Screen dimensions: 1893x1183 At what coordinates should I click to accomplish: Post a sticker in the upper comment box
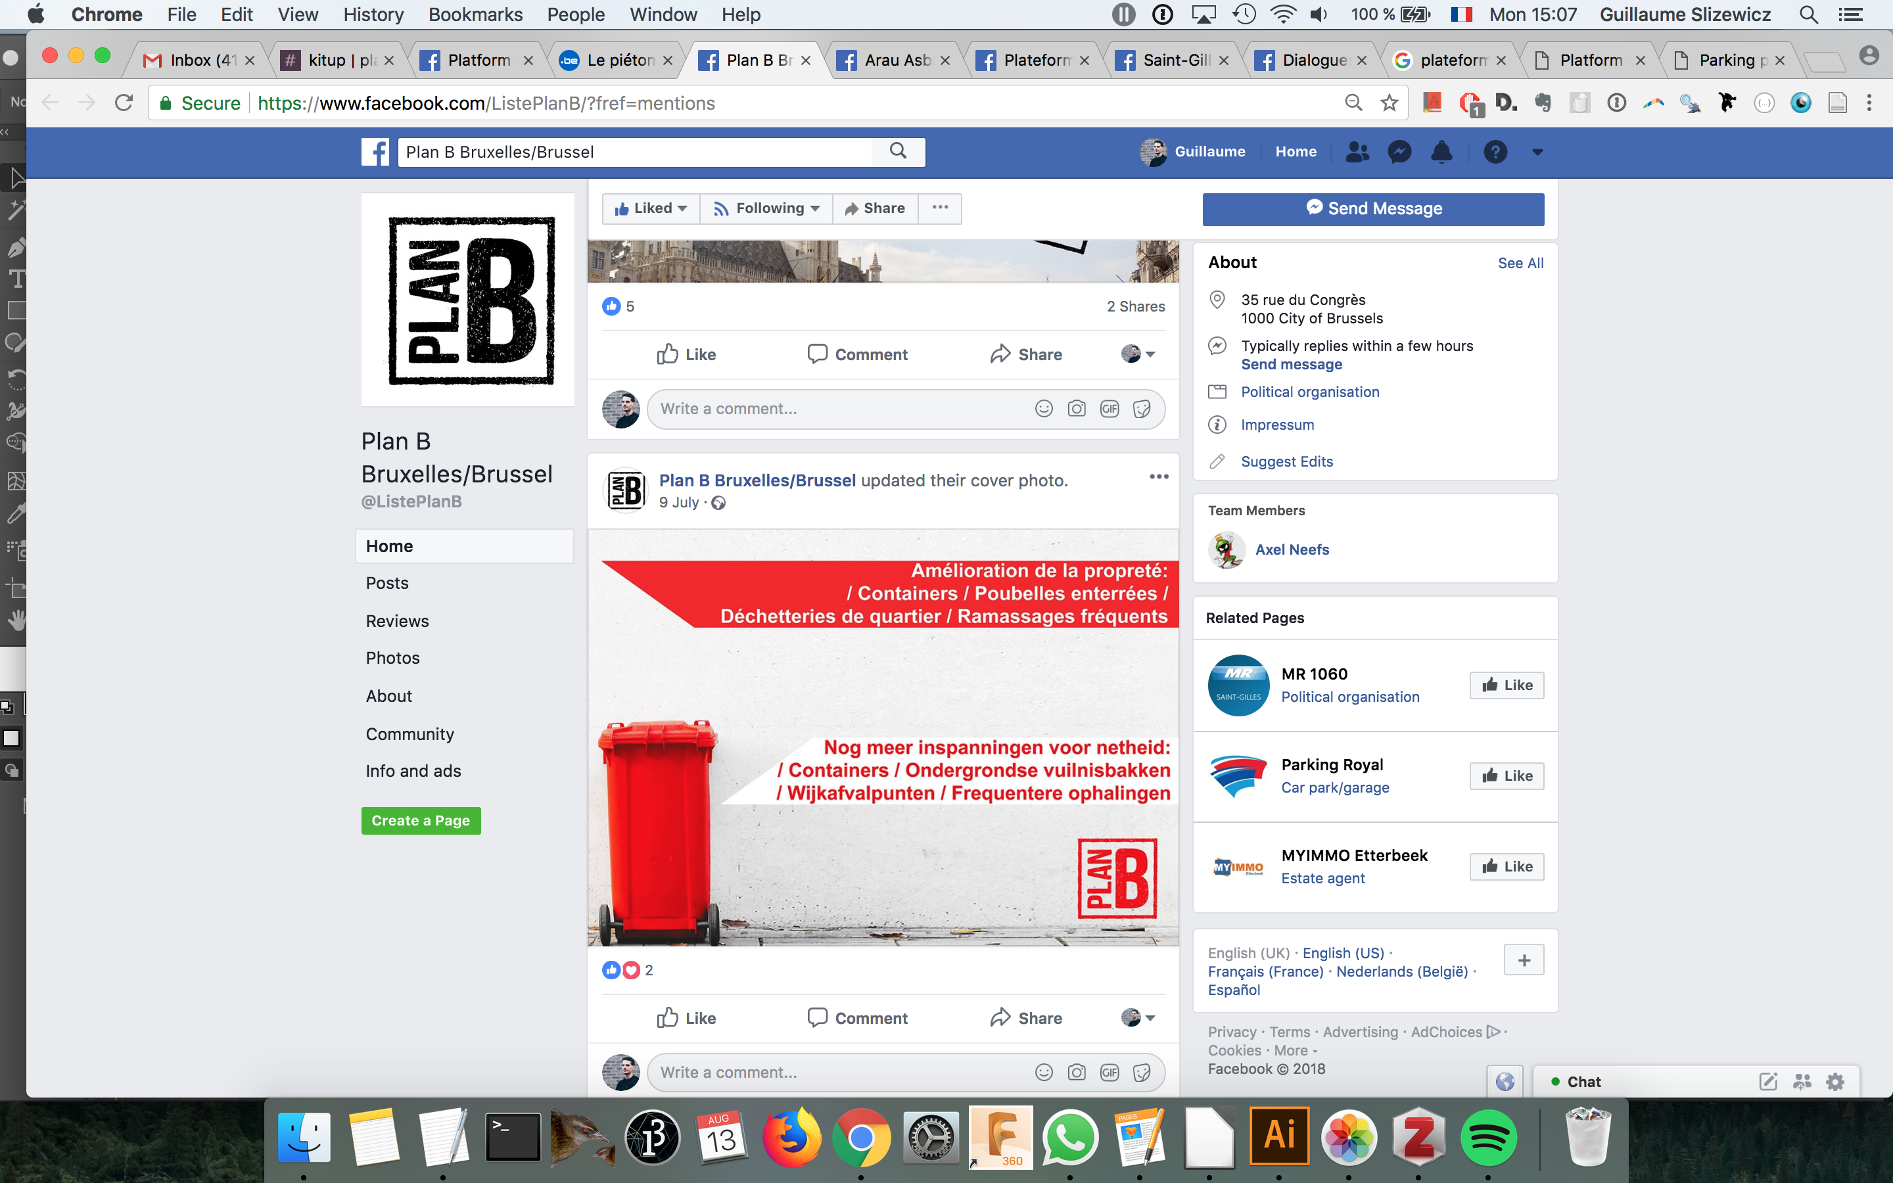pyautogui.click(x=1141, y=408)
